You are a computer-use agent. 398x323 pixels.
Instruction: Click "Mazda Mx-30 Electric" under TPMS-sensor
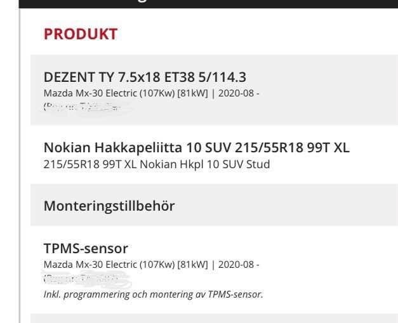[x=81, y=264]
